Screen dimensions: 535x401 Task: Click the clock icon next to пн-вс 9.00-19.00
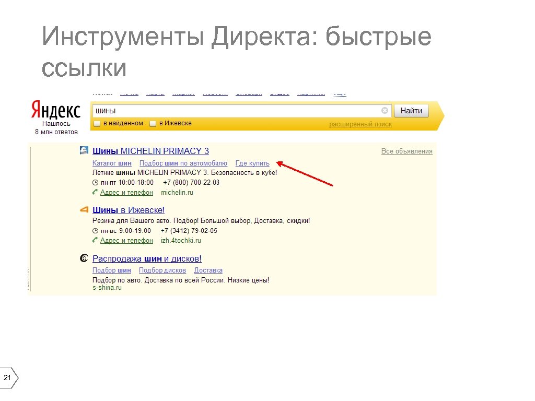coord(96,231)
